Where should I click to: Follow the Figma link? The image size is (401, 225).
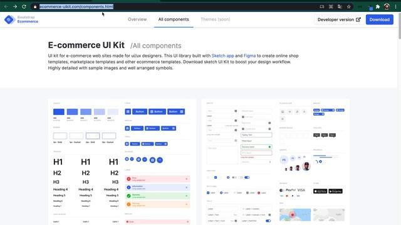(x=249, y=56)
